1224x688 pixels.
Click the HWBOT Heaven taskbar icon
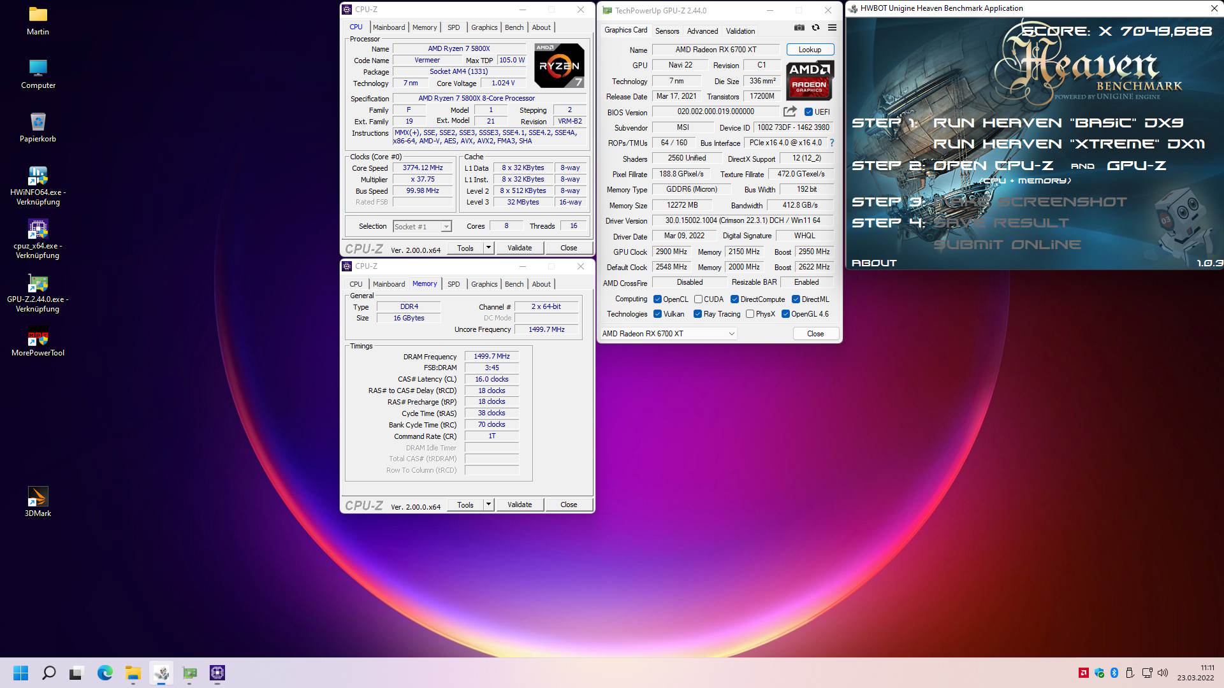tap(161, 673)
